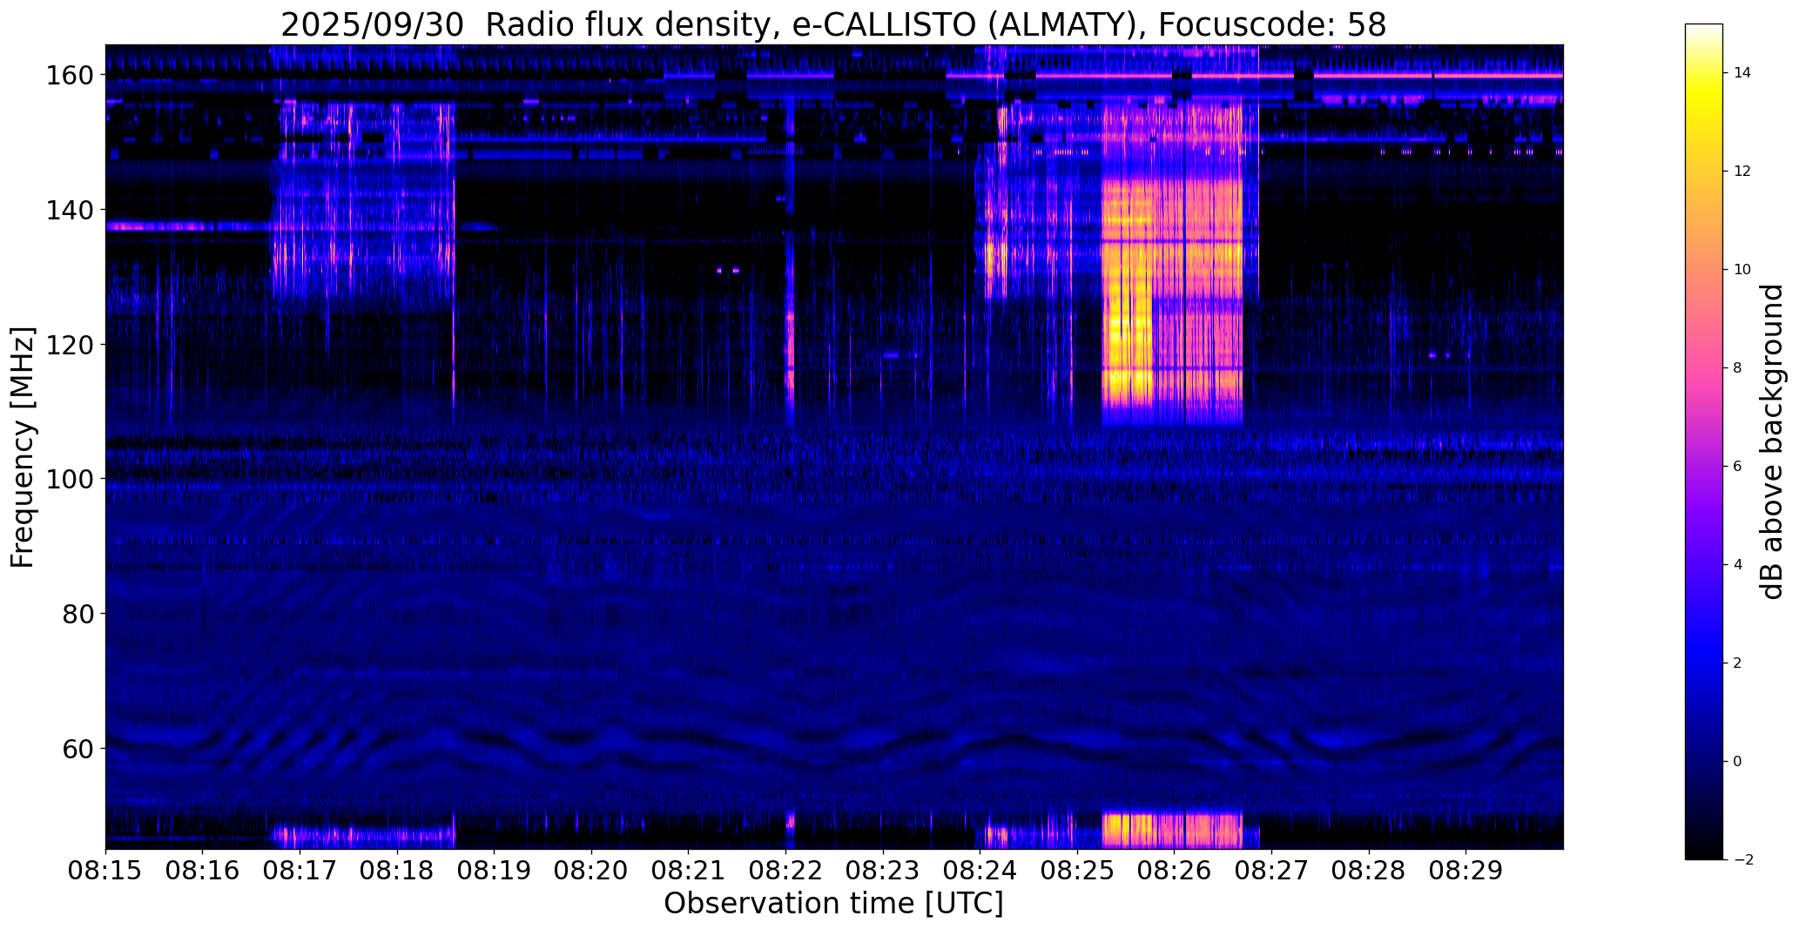Click the colorbar tick label 6
1799x929 pixels.
1737,467
